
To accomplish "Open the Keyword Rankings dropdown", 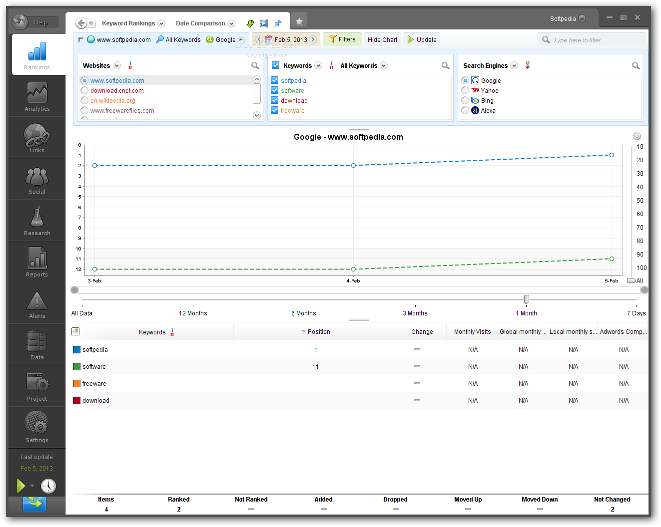I will click(x=161, y=23).
